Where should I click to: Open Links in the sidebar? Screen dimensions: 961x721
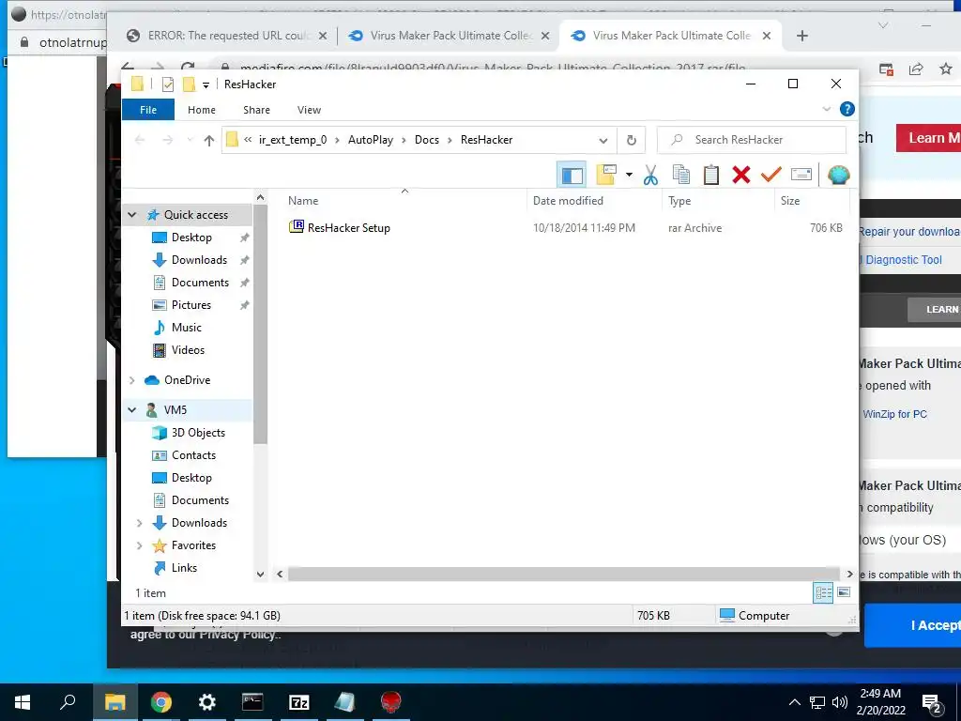pyautogui.click(x=184, y=568)
